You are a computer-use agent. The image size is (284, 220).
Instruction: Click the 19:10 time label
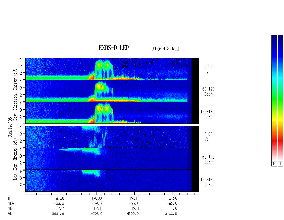(134, 198)
